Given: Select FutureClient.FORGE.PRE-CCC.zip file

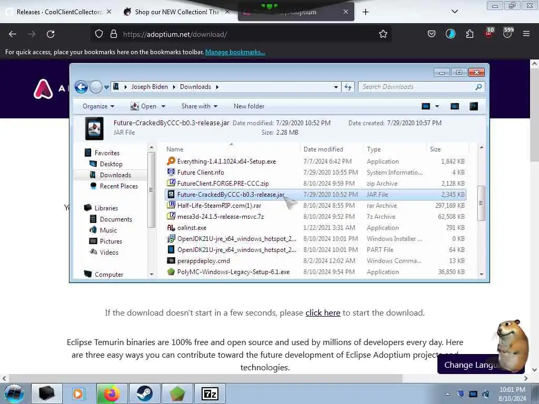Looking at the screenshot, I should pyautogui.click(x=316, y=184).
